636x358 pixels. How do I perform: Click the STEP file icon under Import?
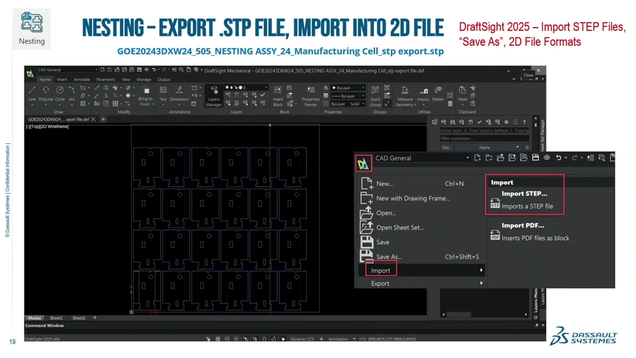tap(495, 204)
